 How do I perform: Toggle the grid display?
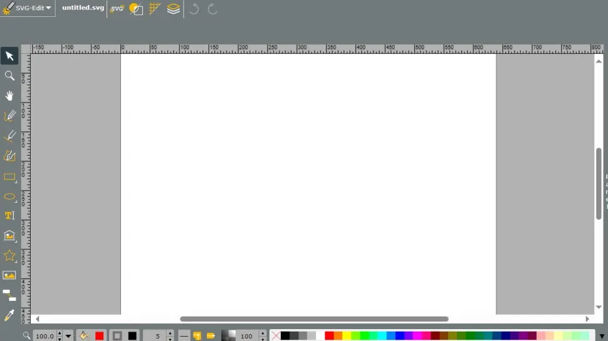(x=155, y=9)
